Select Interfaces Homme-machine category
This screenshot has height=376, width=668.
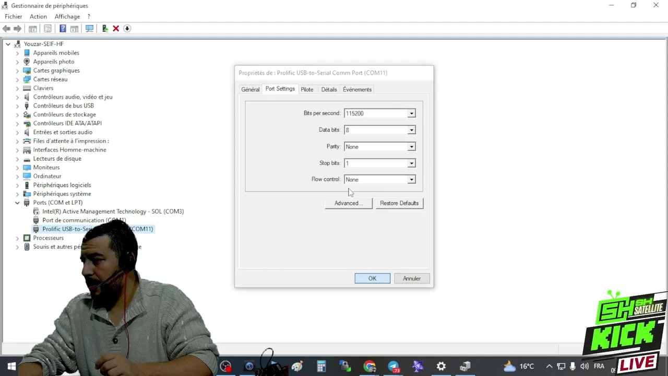(69, 150)
